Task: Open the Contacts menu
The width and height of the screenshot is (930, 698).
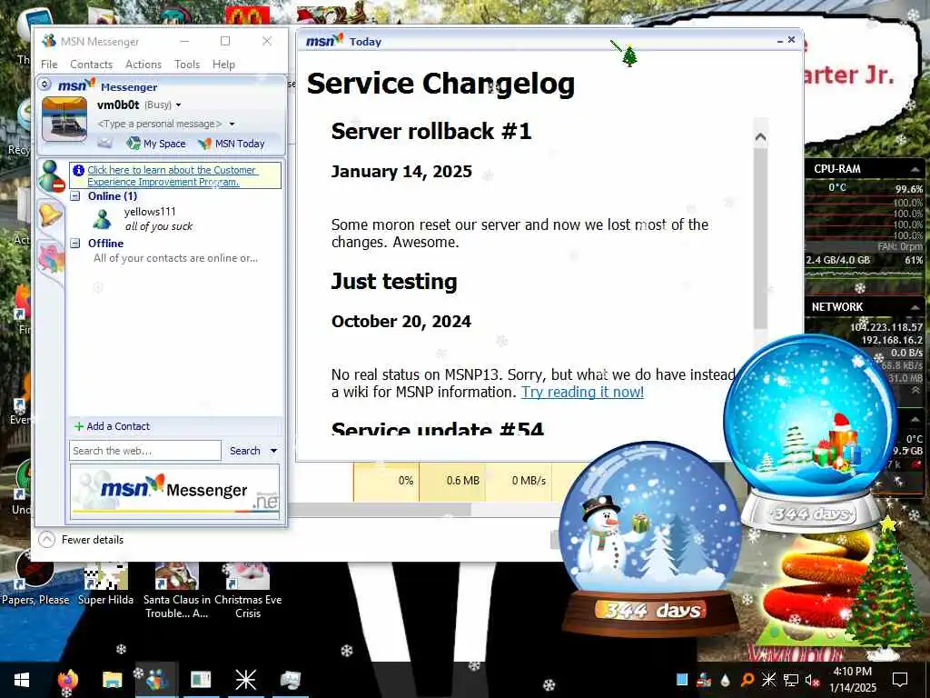Action: 91,65
